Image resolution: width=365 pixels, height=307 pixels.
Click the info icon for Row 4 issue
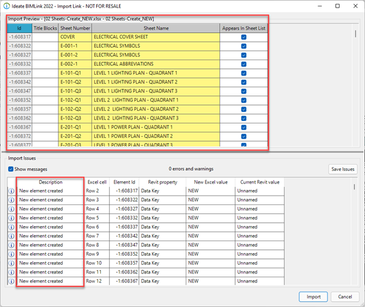point(11,209)
